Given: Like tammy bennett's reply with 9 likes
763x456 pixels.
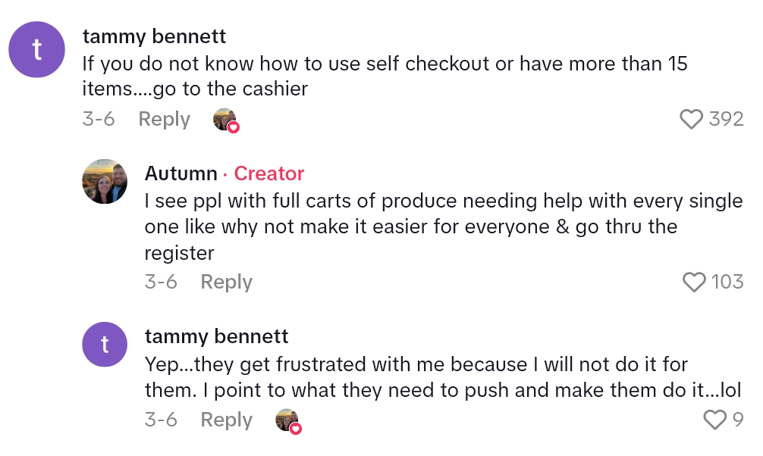Looking at the screenshot, I should pyautogui.click(x=714, y=420).
